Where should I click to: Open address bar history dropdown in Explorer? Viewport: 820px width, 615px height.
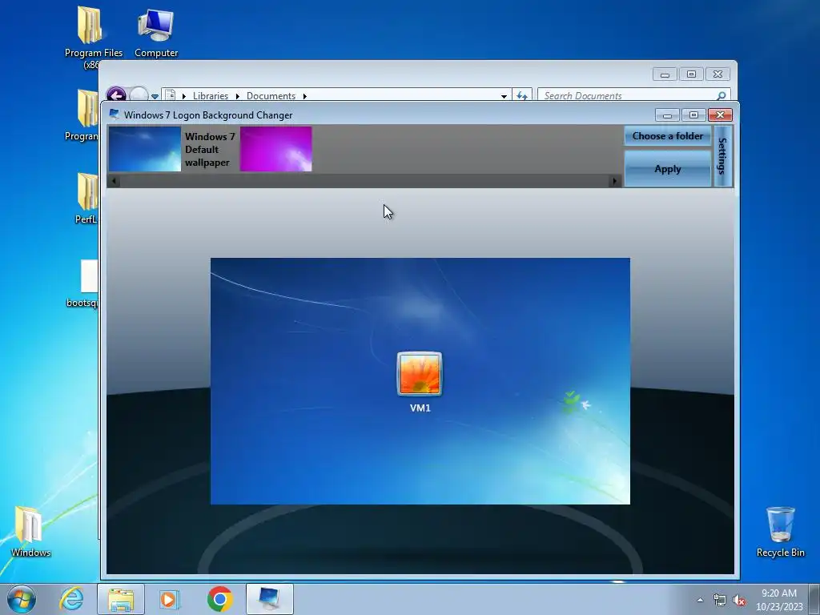[504, 96]
